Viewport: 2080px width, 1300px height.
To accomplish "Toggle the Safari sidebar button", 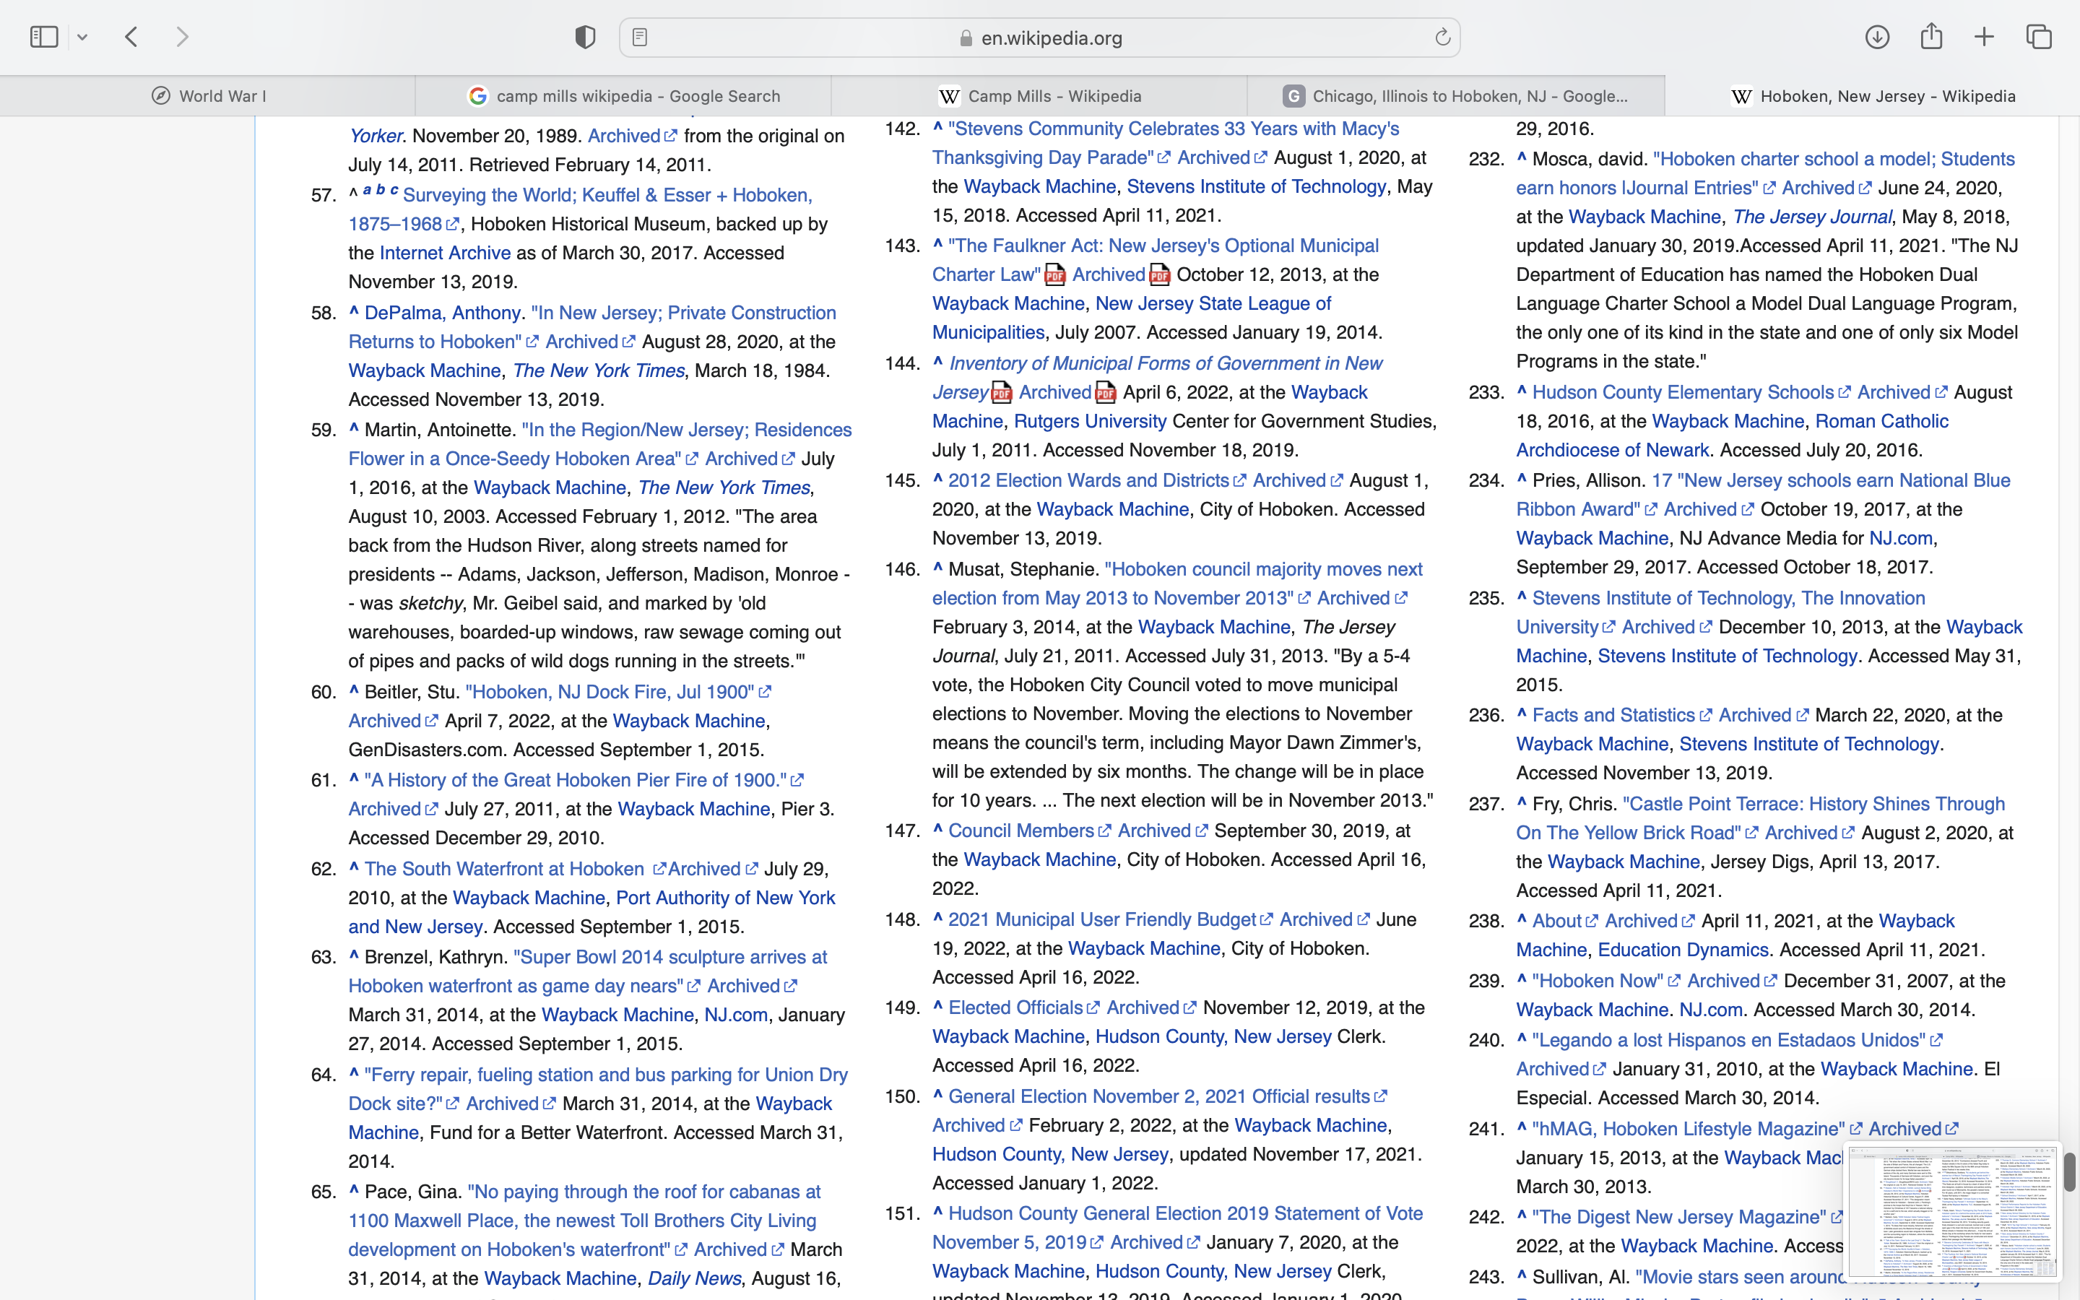I will pyautogui.click(x=44, y=37).
